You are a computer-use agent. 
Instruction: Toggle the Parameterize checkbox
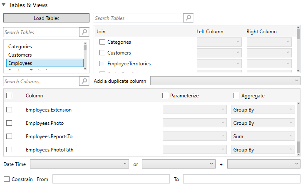click(x=165, y=96)
